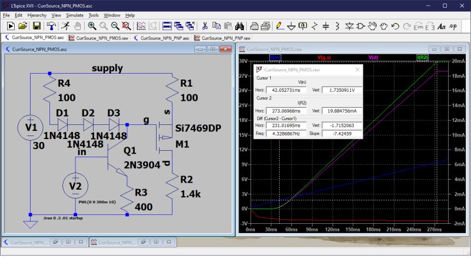Open the Window menu
This screenshot has height=258, width=471.
click(112, 15)
